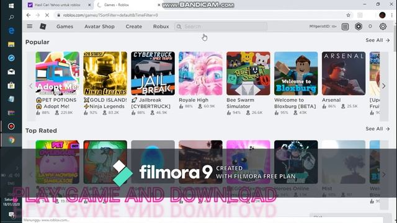Open the Chrome profile avatar
This screenshot has height=223, width=397.
382,15
